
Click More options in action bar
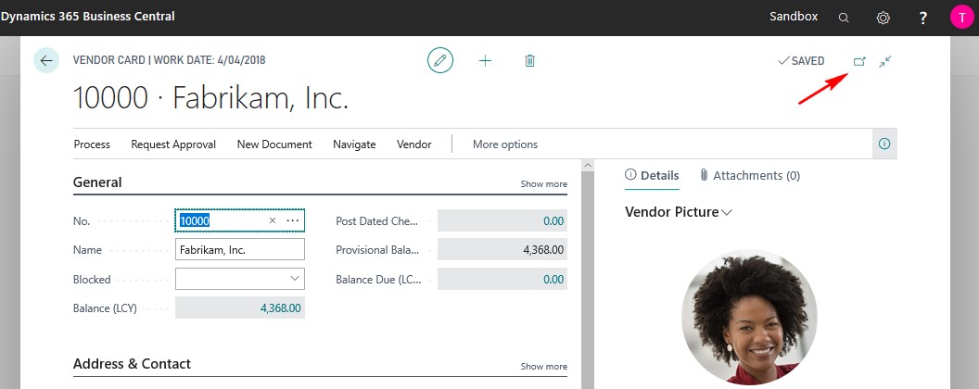point(505,144)
